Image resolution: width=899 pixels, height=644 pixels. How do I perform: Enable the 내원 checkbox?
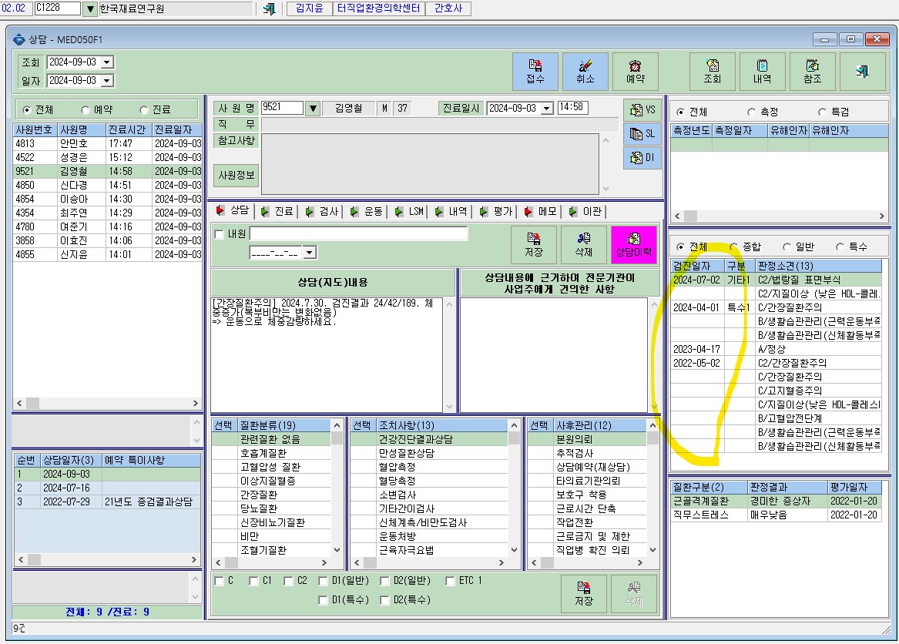(219, 234)
